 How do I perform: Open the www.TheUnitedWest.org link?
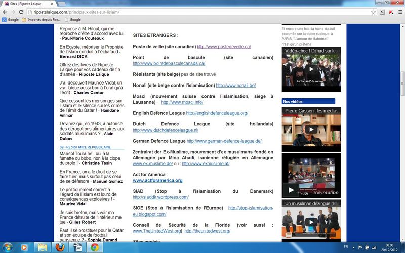157,231
